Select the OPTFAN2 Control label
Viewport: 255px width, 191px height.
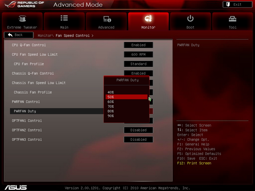[27, 130]
